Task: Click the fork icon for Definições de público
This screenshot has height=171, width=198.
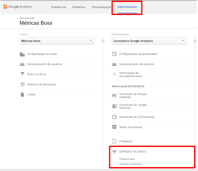Action: tap(115, 152)
